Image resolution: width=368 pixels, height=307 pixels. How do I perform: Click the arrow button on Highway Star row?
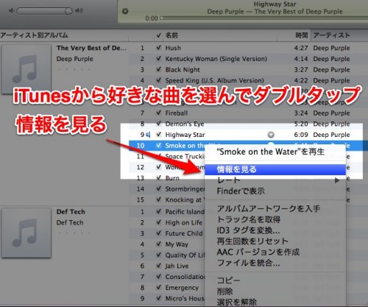[x=271, y=135]
